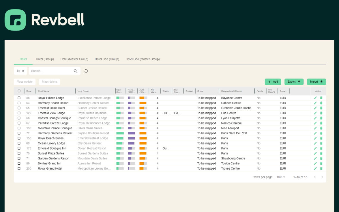Click the search magnifier icon

coord(76,71)
